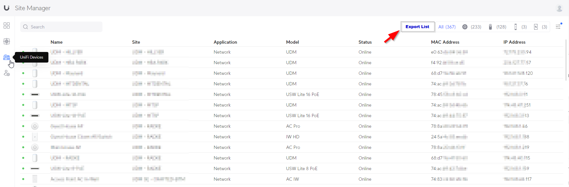Viewport: 569px width, 187px height.
Task: Sort by the MAC Address column header
Action: (x=445, y=42)
